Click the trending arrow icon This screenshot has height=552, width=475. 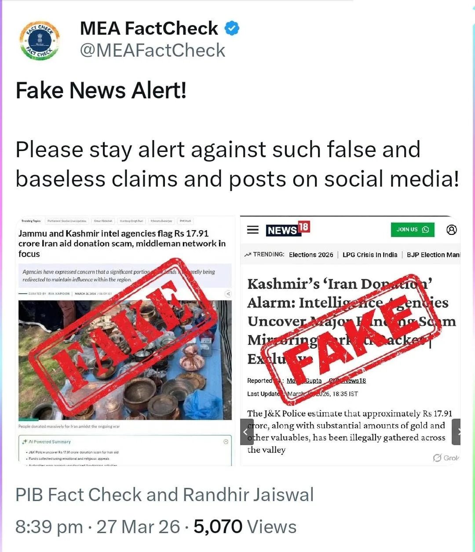coord(248,254)
